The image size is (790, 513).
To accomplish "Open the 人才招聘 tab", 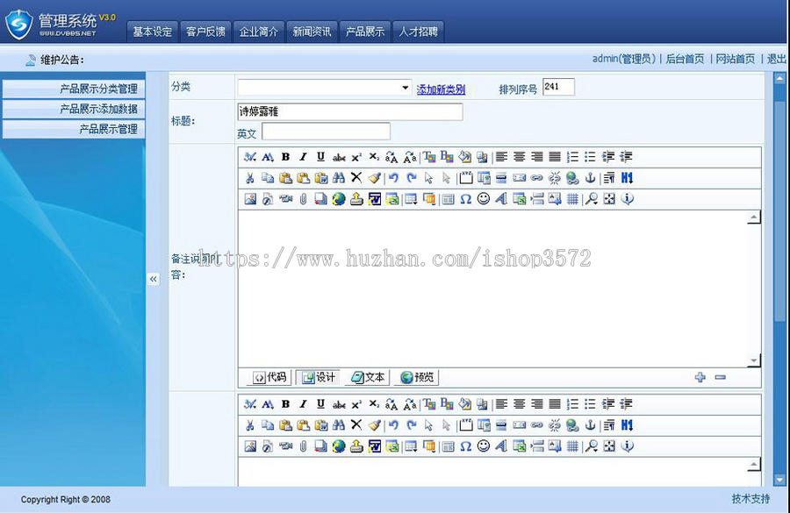I will 418,32.
